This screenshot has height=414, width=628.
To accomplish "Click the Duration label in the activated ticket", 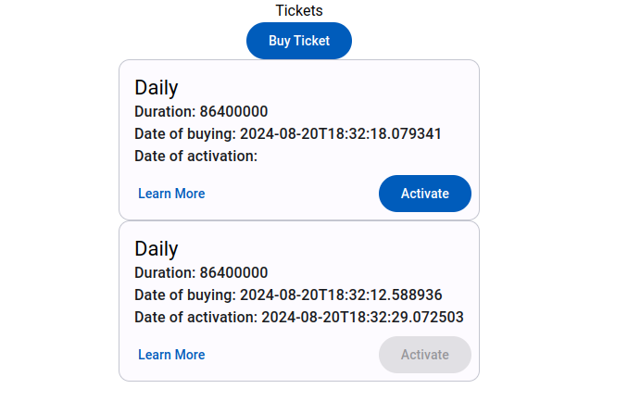I will (x=165, y=272).
